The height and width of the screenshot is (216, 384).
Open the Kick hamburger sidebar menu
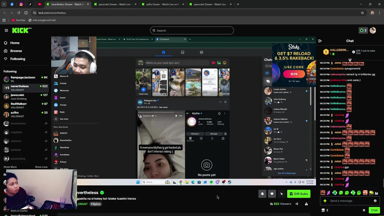click(x=6, y=30)
